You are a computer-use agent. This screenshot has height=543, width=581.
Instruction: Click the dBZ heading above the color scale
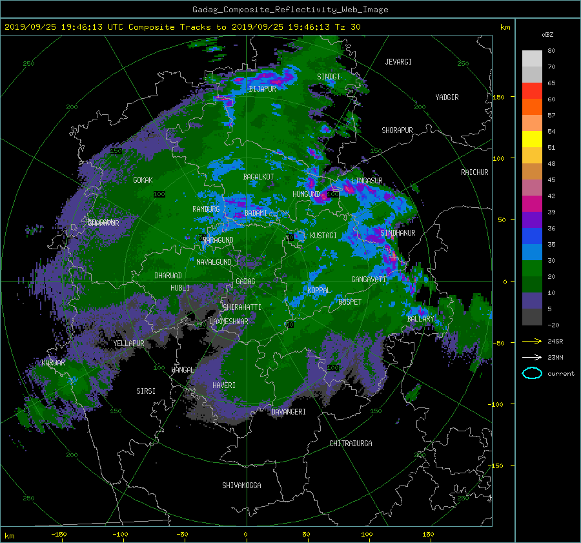[547, 34]
